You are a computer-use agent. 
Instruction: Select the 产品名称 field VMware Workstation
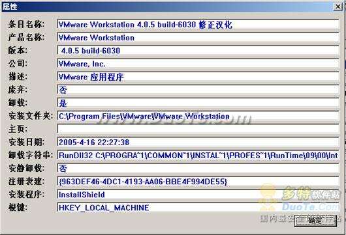click(x=198, y=38)
